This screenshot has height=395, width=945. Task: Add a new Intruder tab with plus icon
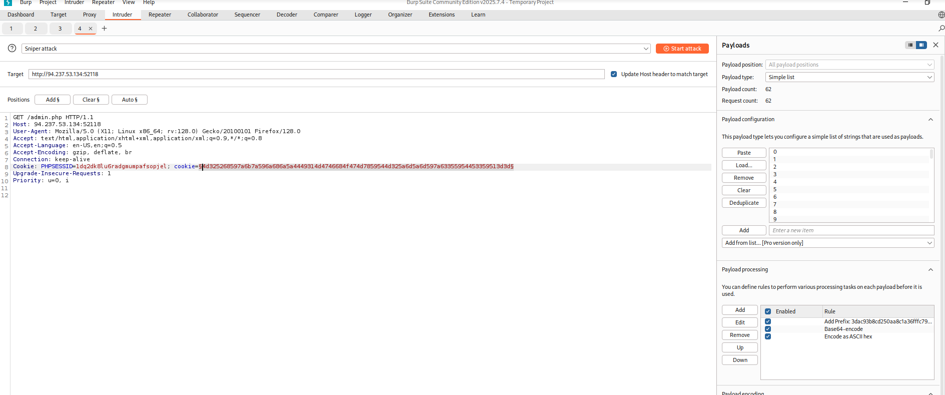(x=104, y=29)
